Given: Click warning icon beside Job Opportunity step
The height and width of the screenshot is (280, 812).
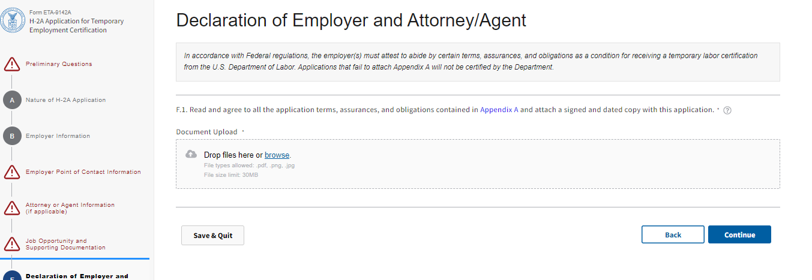Looking at the screenshot, I should click(x=12, y=244).
